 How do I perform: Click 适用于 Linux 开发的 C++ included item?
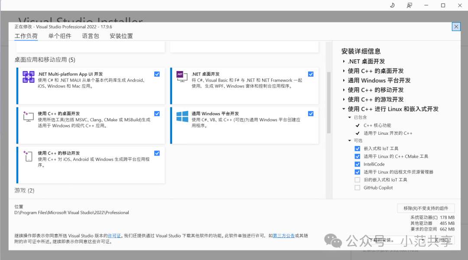388,133
